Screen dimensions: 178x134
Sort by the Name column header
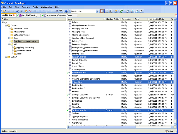pos(86,19)
